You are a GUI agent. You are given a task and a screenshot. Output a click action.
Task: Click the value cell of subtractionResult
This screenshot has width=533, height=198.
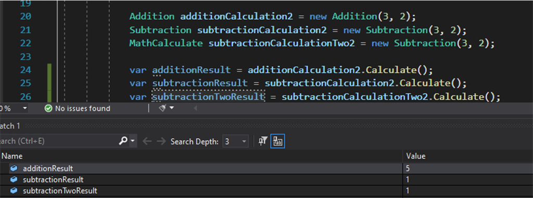click(468, 179)
